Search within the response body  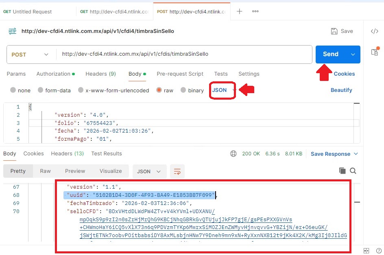(353, 171)
